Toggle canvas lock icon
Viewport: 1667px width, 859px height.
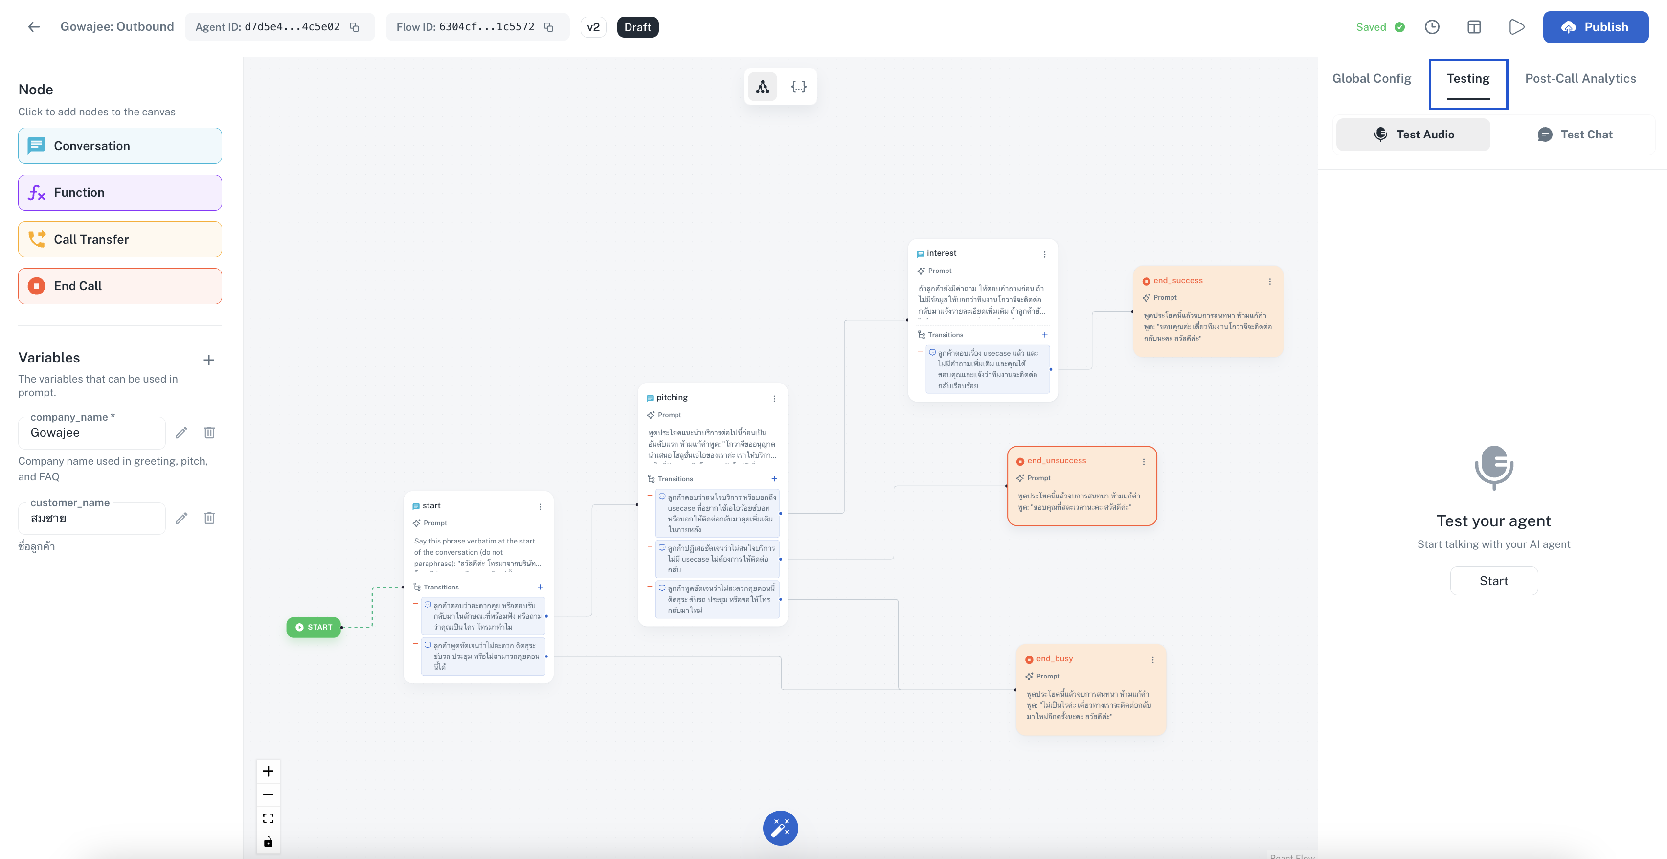tap(268, 841)
